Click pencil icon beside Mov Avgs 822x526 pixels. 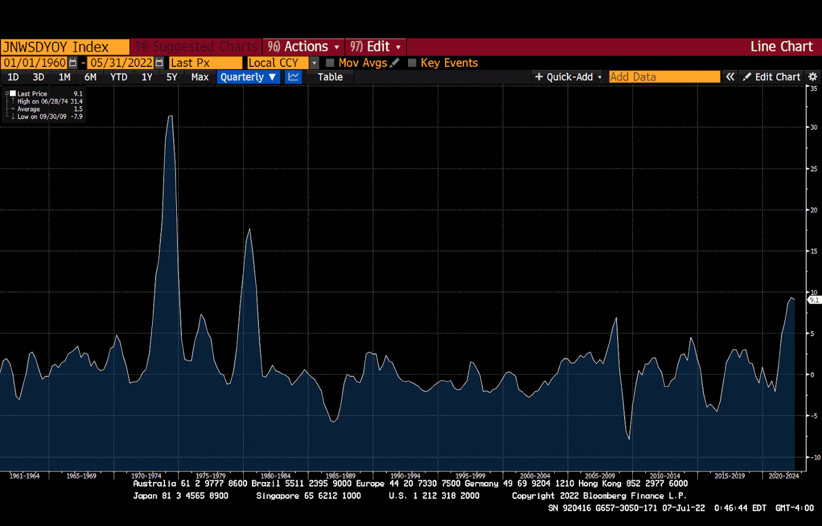[x=395, y=63]
